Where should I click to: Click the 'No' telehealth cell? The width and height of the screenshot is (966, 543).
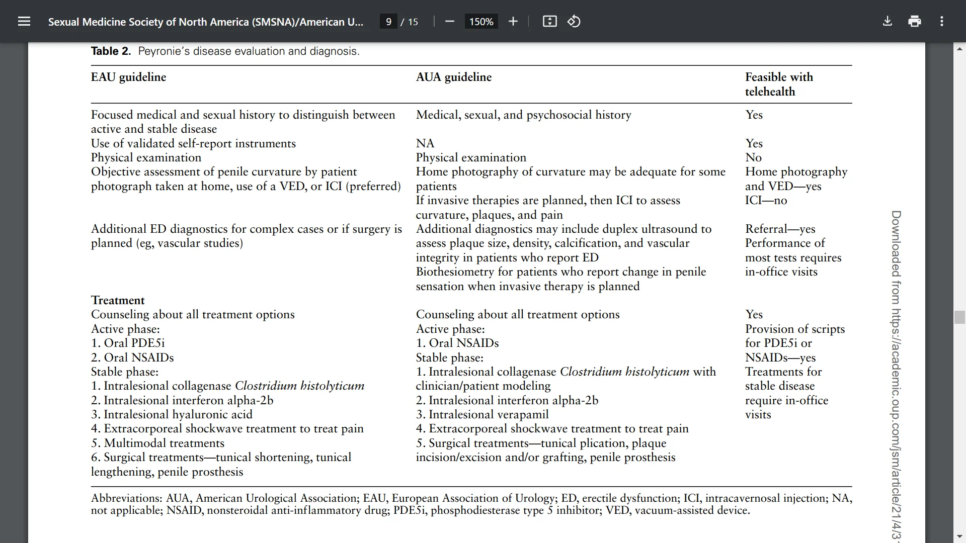753,157
